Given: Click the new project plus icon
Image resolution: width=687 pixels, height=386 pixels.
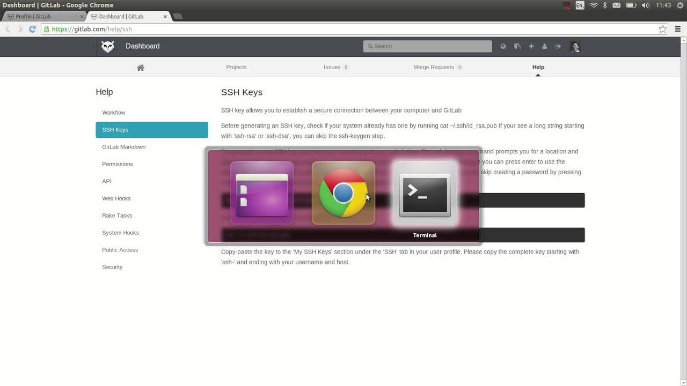Looking at the screenshot, I should (x=531, y=46).
